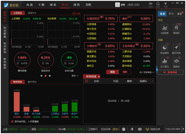186x134 pixels.
Task: Switch to 盘中评论 tab
Action: pyautogui.click(x=32, y=82)
